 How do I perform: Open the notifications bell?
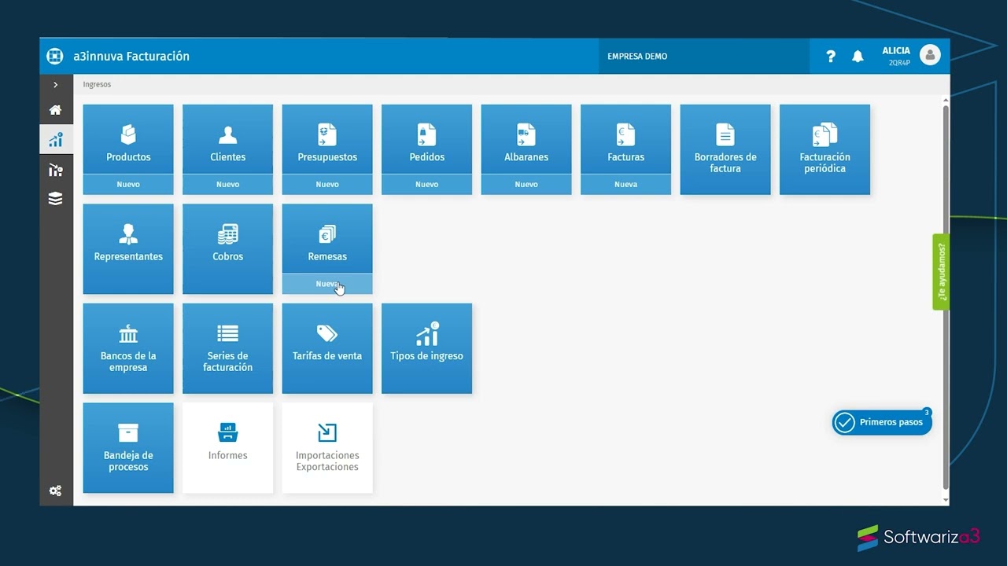(x=858, y=57)
